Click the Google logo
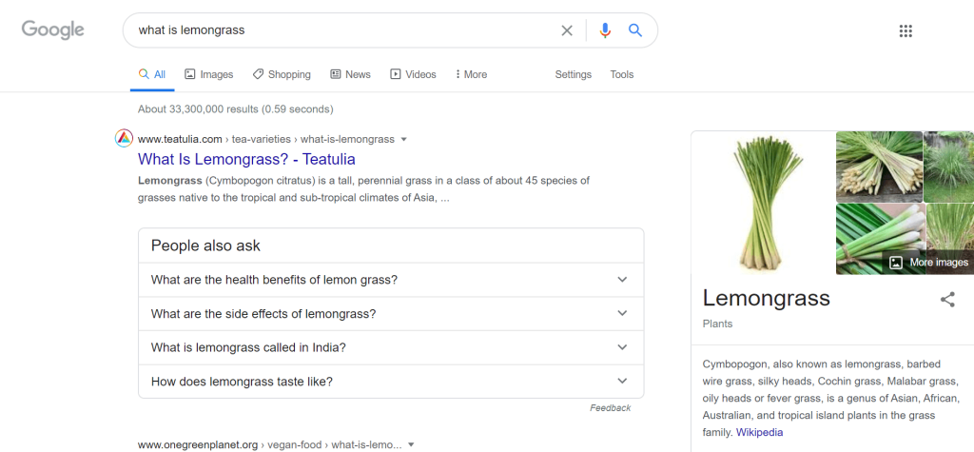 click(53, 29)
